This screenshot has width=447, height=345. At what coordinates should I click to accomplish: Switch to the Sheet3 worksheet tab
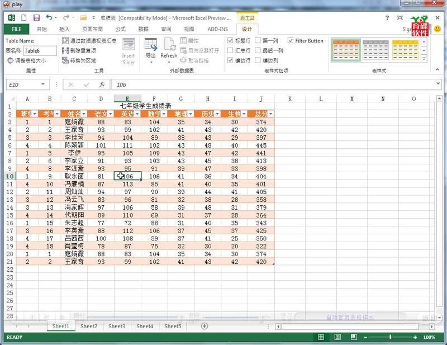click(x=116, y=327)
